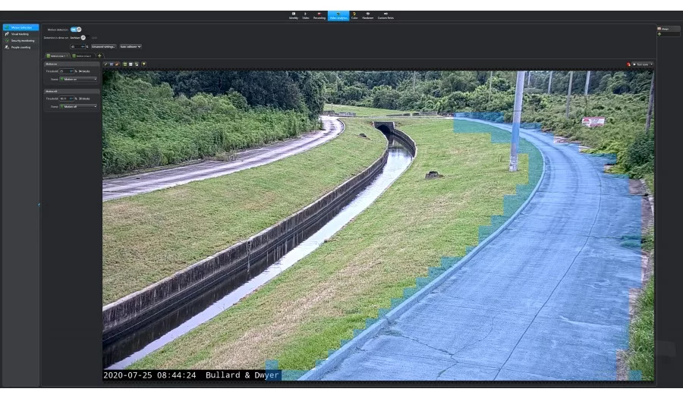This screenshot has width=683, height=417.
Task: Select the eraser tool icon
Action: (117, 64)
